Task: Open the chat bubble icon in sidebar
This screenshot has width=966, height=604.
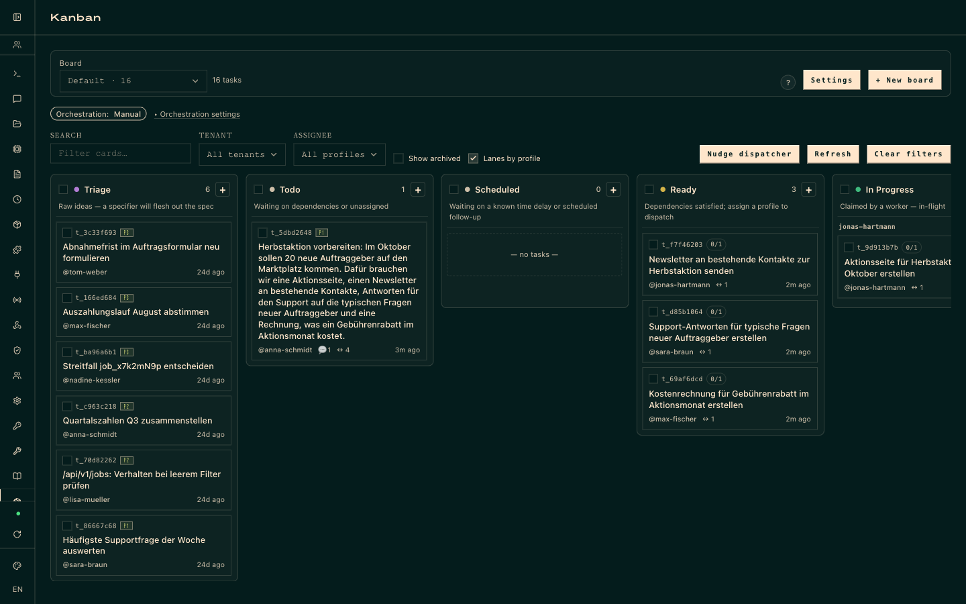Action: [x=17, y=99]
